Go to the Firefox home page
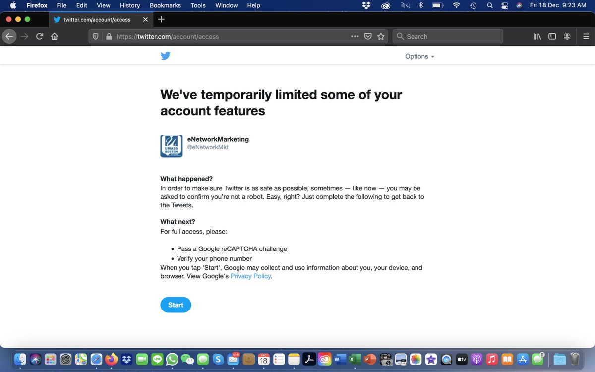 click(55, 36)
